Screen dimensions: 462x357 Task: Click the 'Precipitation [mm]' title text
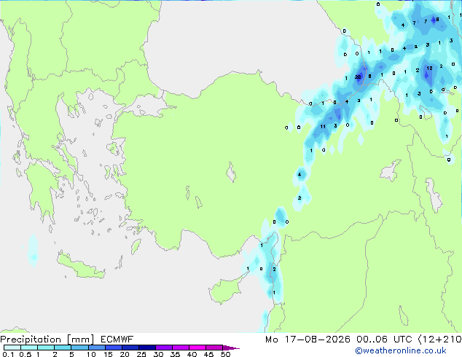coord(47,340)
